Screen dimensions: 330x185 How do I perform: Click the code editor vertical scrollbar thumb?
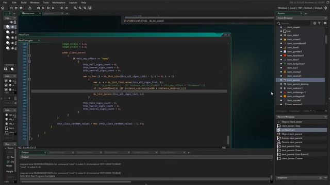[228, 140]
